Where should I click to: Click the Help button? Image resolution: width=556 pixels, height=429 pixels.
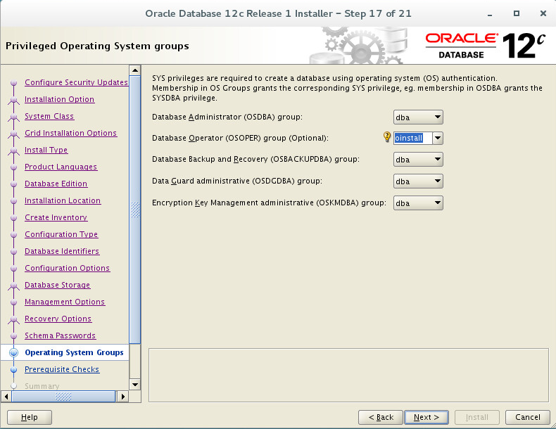click(x=30, y=417)
